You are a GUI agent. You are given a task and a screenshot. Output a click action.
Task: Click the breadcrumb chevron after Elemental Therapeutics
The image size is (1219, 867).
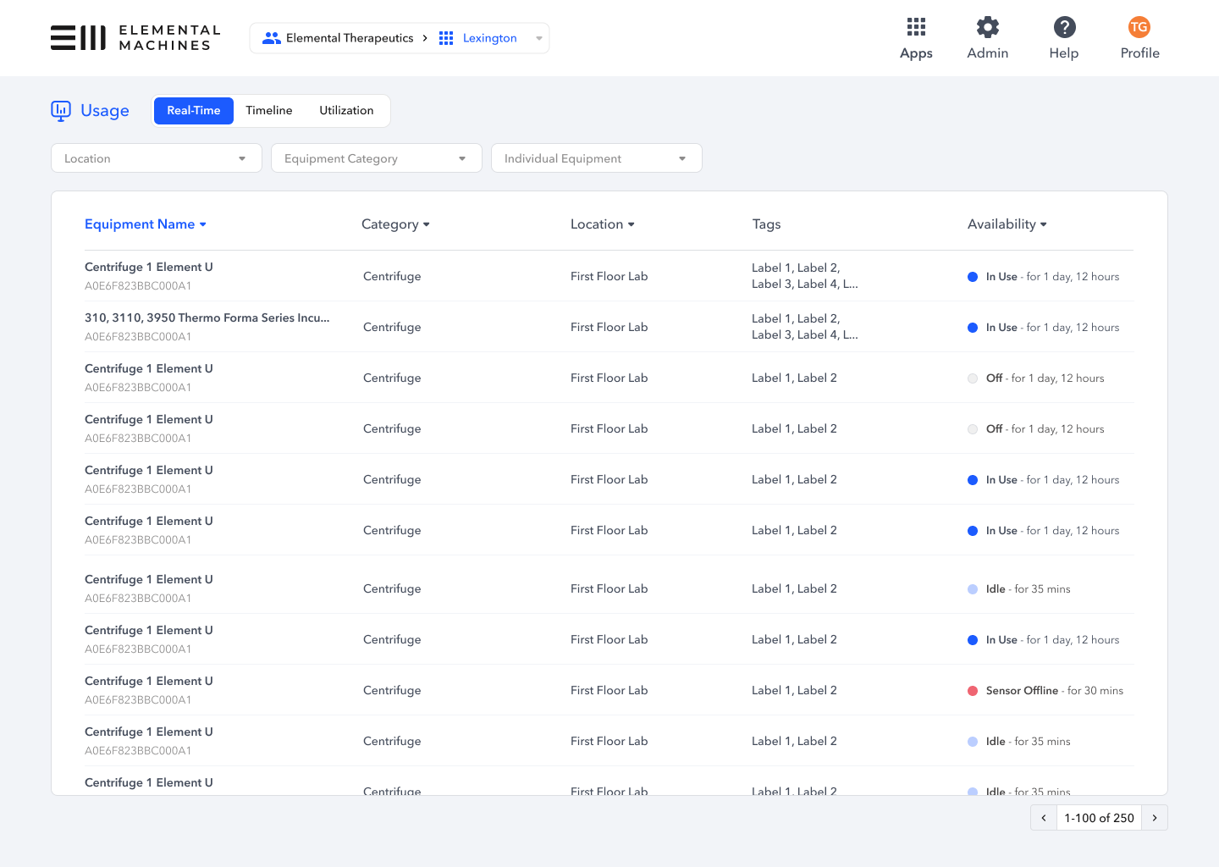[425, 38]
